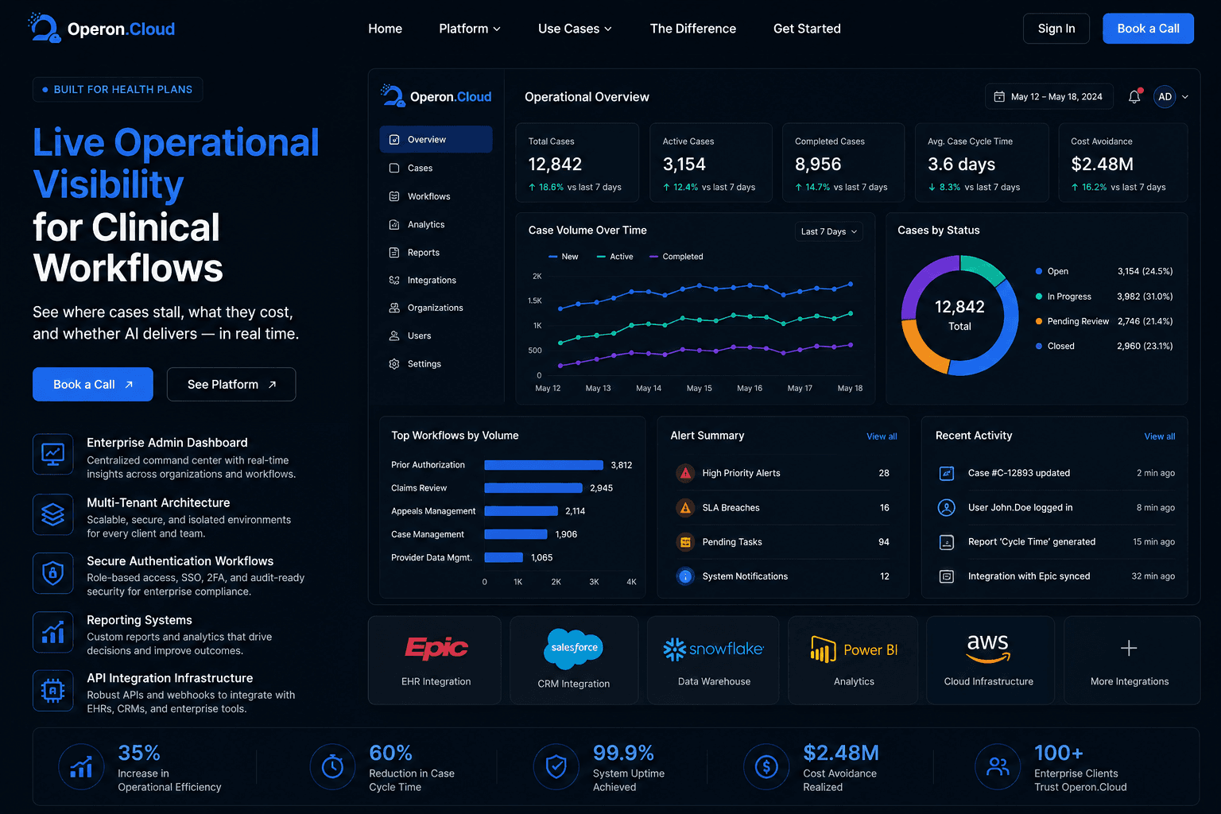
Task: Toggle the Active series in chart legend
Action: 616,257
